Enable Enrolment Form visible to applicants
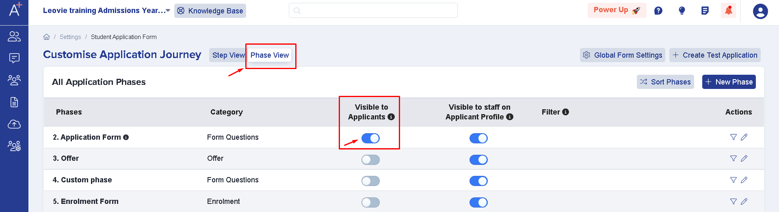 (x=370, y=202)
